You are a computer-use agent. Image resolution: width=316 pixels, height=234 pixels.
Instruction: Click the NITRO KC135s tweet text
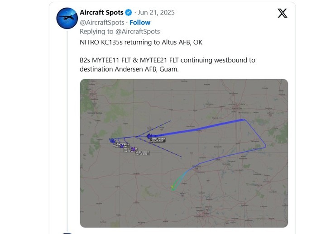pyautogui.click(x=141, y=43)
